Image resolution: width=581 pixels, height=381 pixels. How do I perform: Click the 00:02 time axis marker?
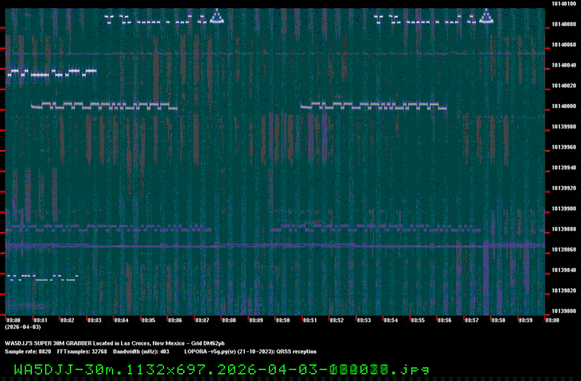(x=67, y=320)
